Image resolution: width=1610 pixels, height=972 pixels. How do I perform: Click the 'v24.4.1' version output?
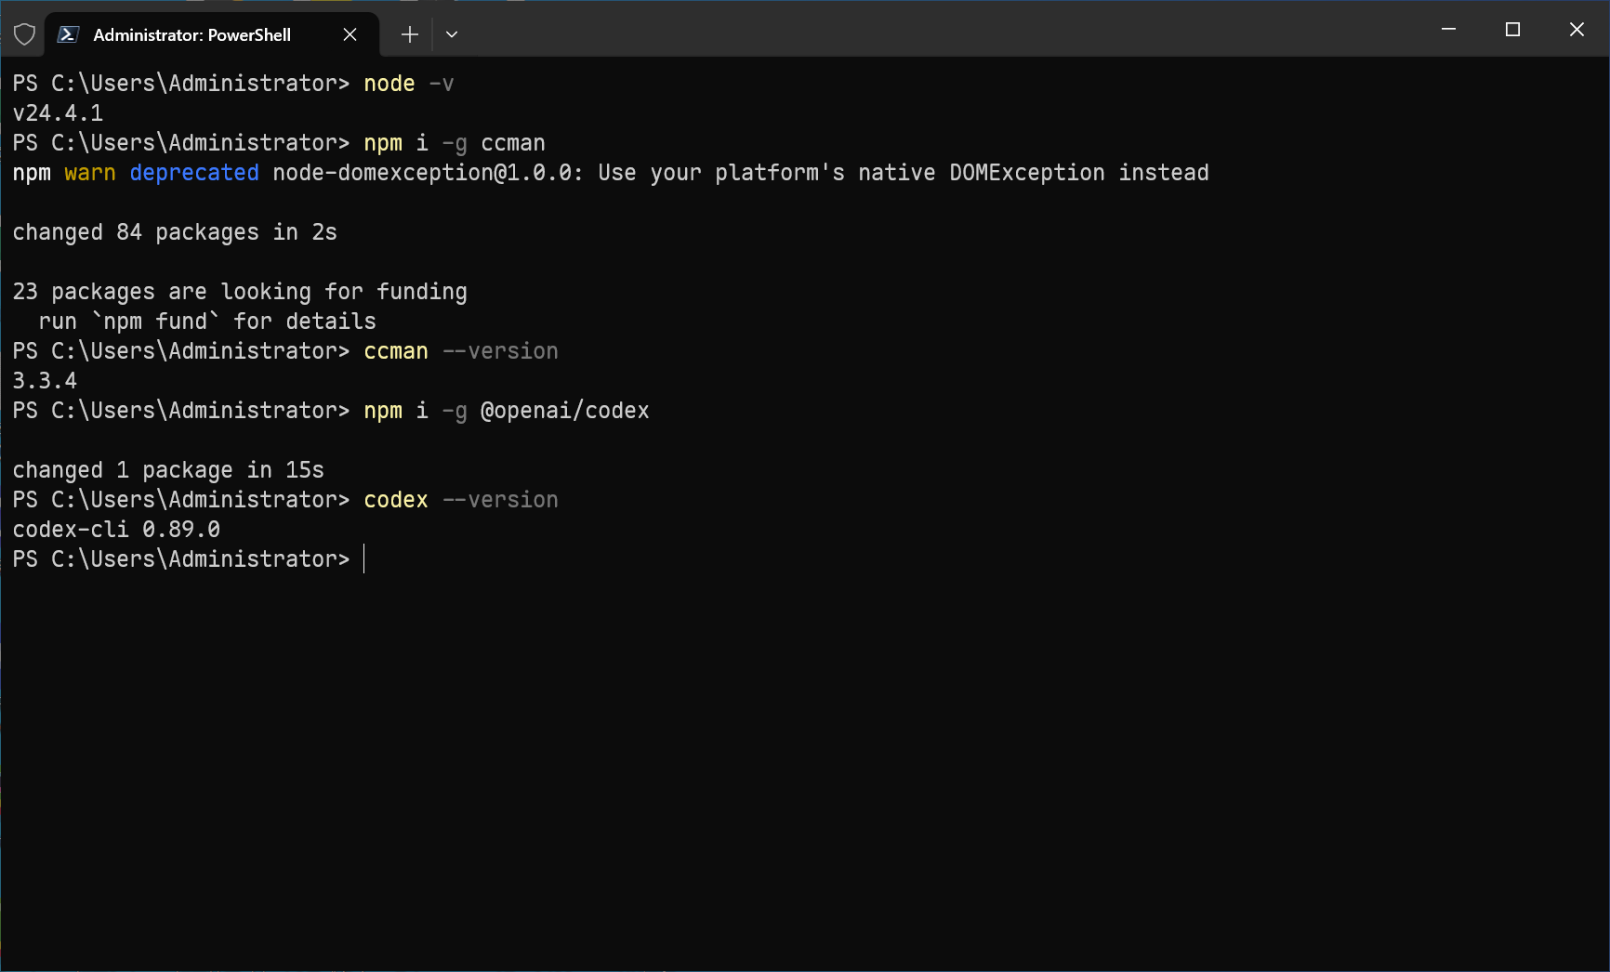pyautogui.click(x=58, y=113)
